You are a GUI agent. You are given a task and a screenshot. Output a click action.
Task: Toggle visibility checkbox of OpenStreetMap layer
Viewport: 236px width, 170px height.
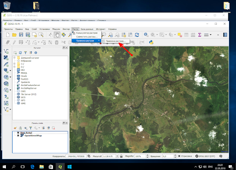pyautogui.click(x=18, y=135)
